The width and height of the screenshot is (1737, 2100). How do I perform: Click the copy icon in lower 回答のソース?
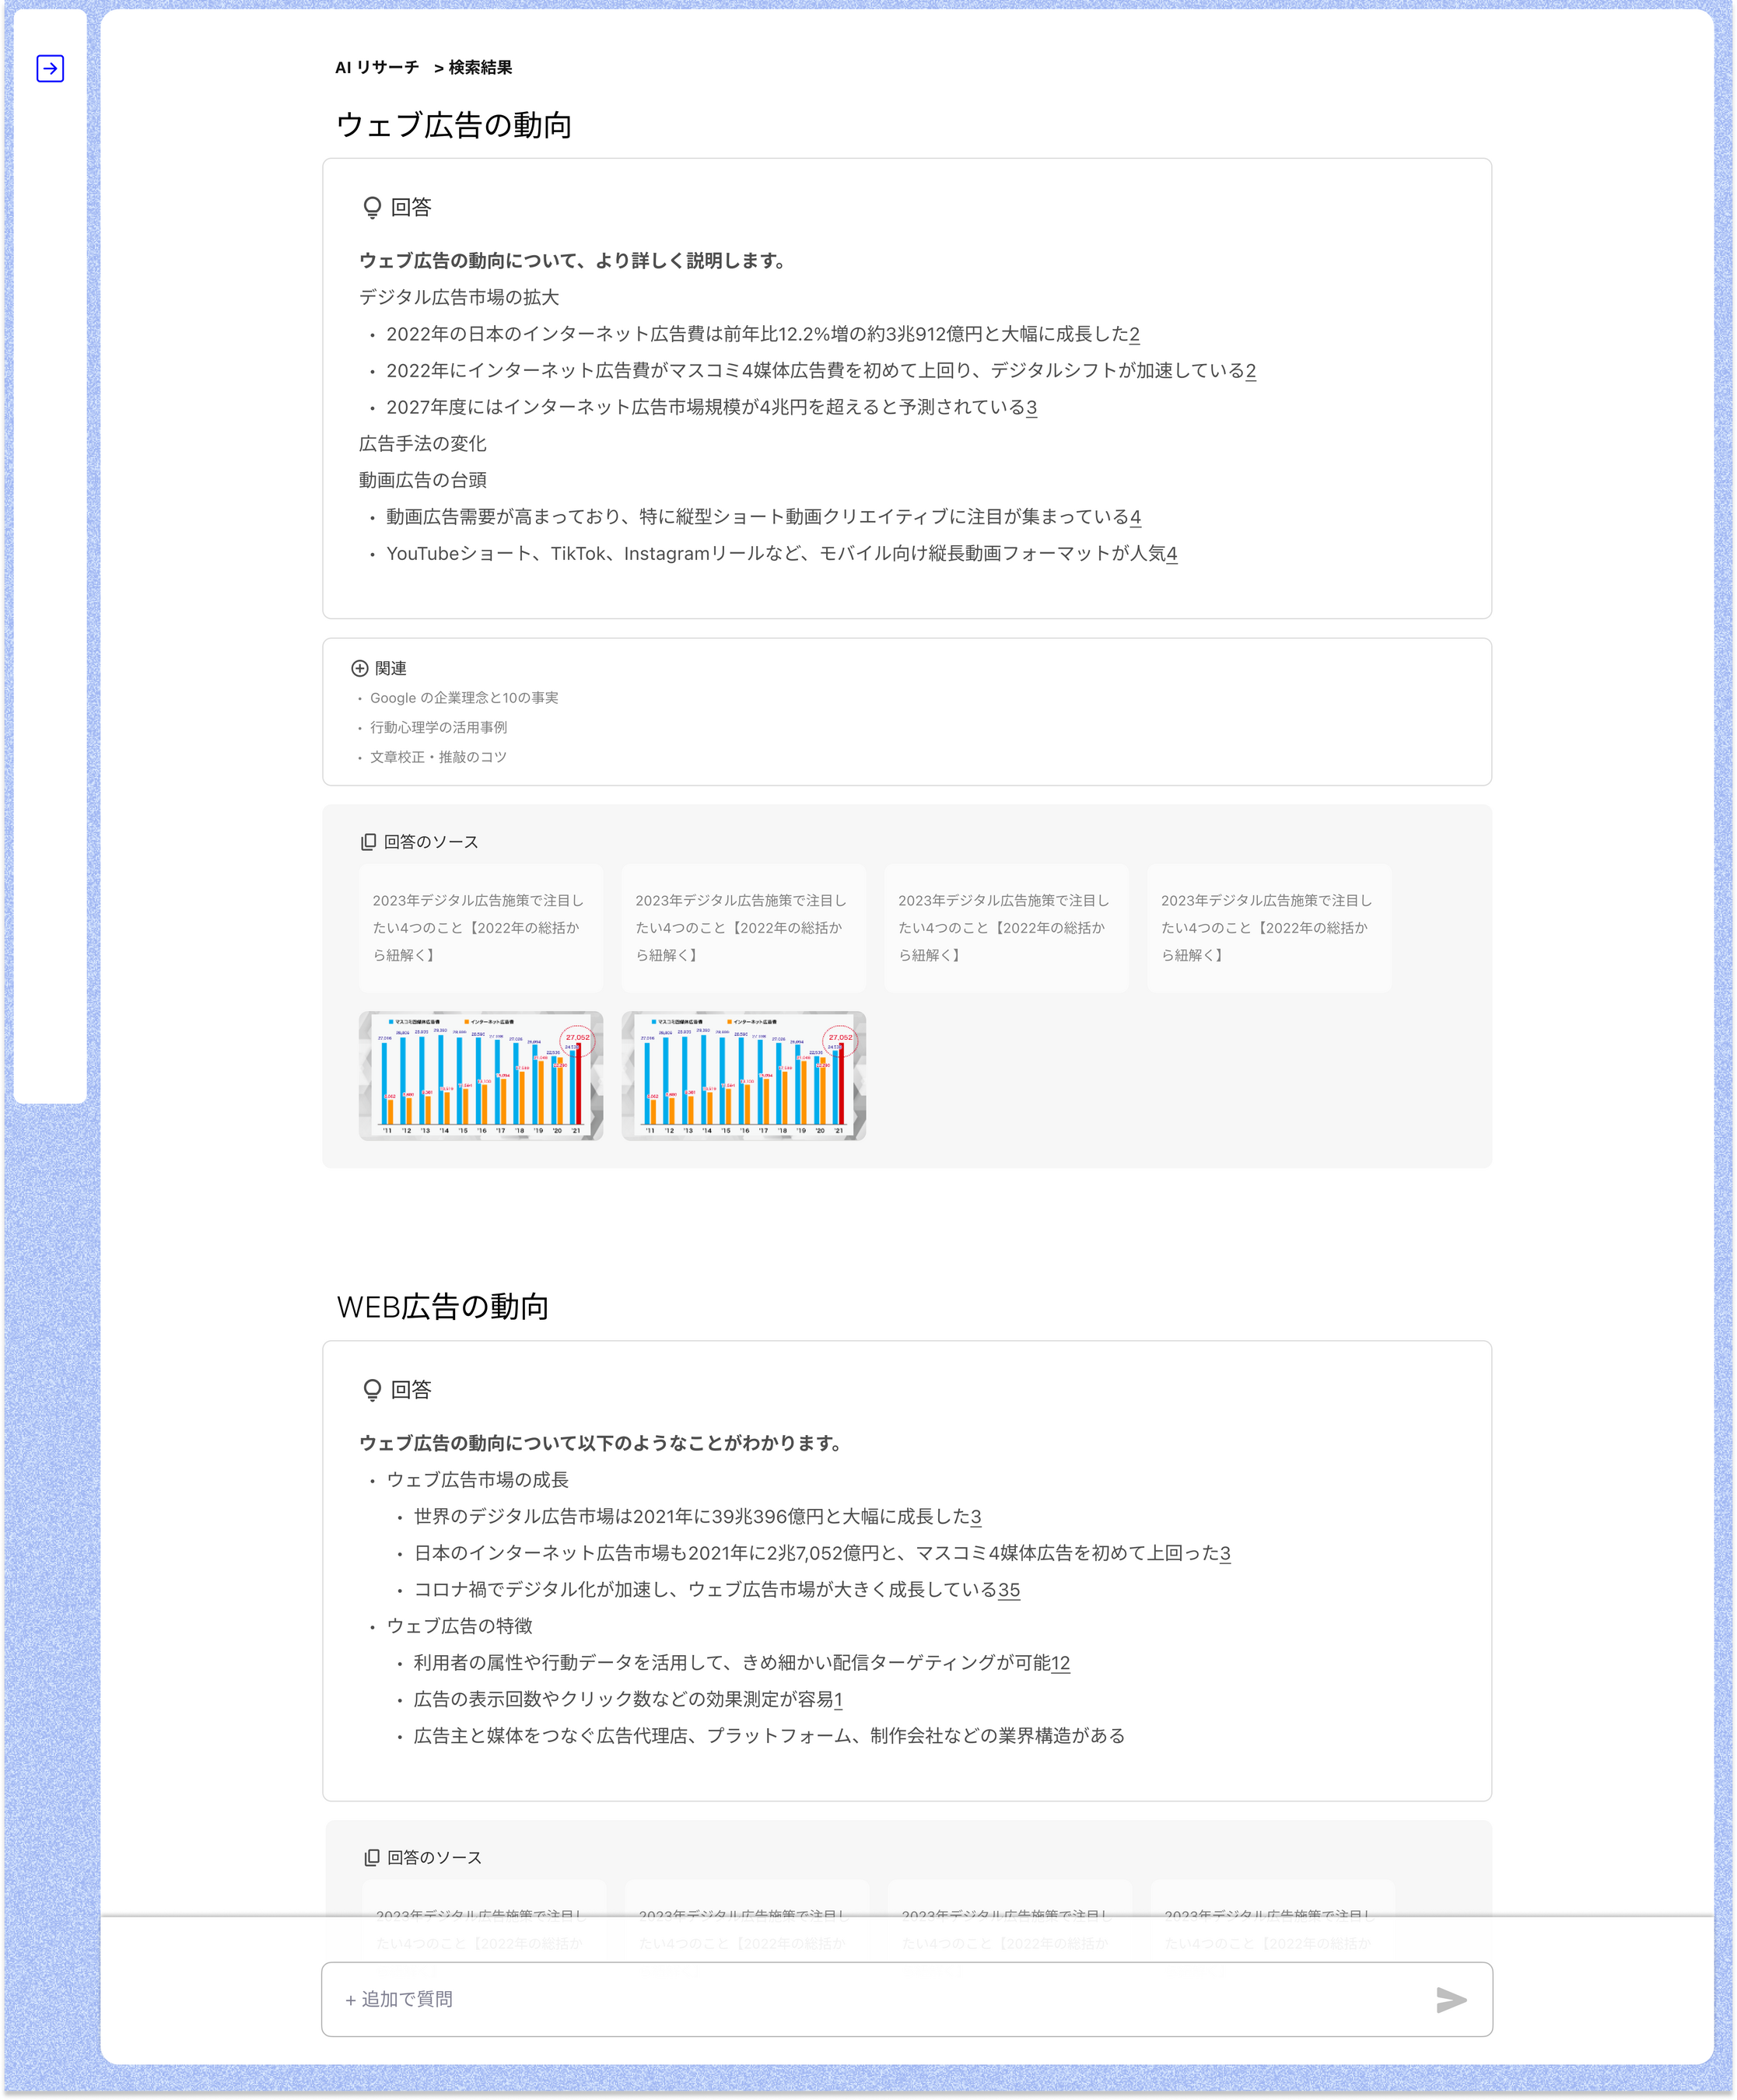tap(371, 1857)
